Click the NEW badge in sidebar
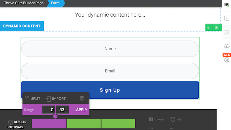231x130 pixels. (x=227, y=55)
